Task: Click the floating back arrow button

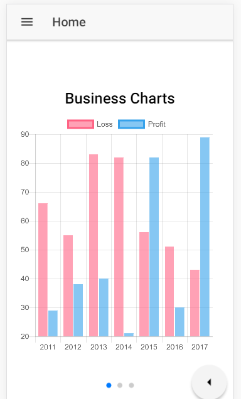Action: coord(209,382)
